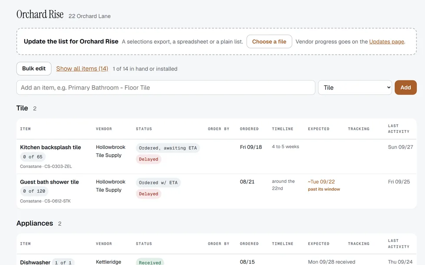Open the Updates page link

pyautogui.click(x=386, y=42)
